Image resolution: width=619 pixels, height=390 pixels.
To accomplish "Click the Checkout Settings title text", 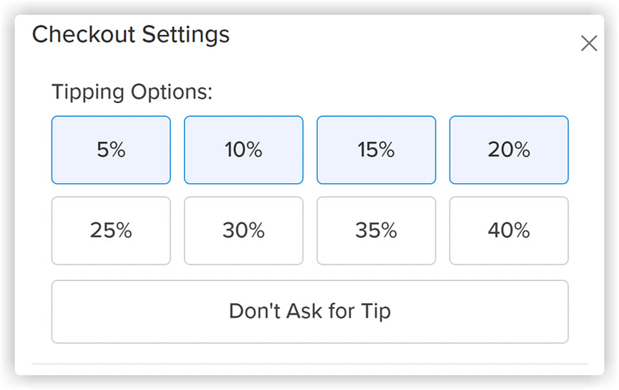I will click(131, 35).
